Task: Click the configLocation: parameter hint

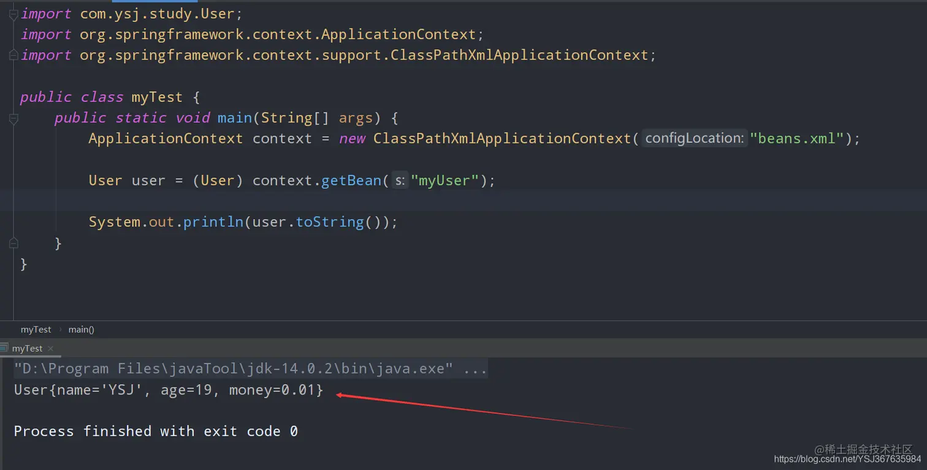Action: pyautogui.click(x=695, y=139)
